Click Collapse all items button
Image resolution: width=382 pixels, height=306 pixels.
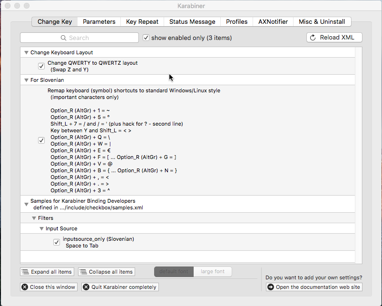[x=107, y=272]
